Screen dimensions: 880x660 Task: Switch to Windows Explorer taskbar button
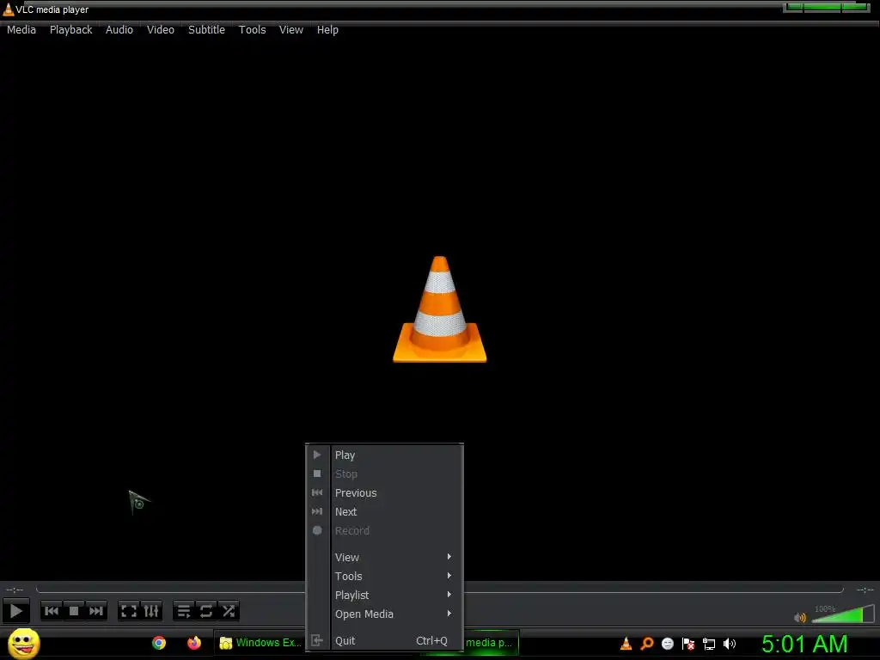click(260, 643)
